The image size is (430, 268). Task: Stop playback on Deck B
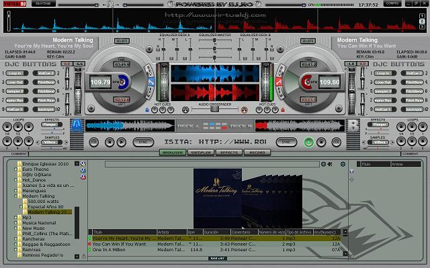(x=321, y=142)
